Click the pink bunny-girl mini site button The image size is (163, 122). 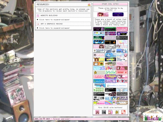(x=97, y=112)
